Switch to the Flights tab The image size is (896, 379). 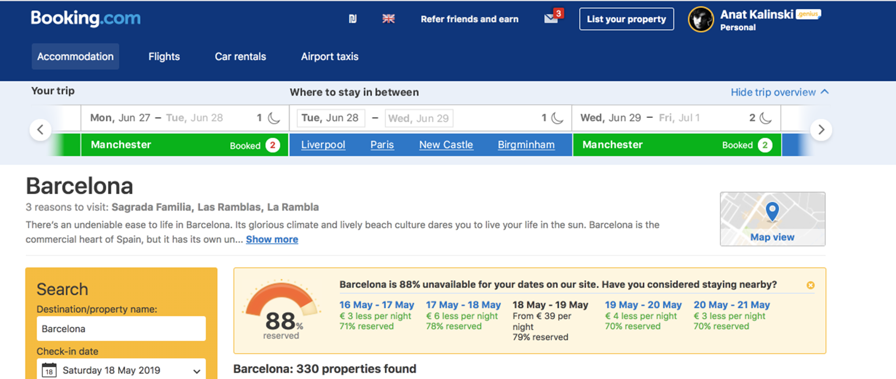[164, 57]
